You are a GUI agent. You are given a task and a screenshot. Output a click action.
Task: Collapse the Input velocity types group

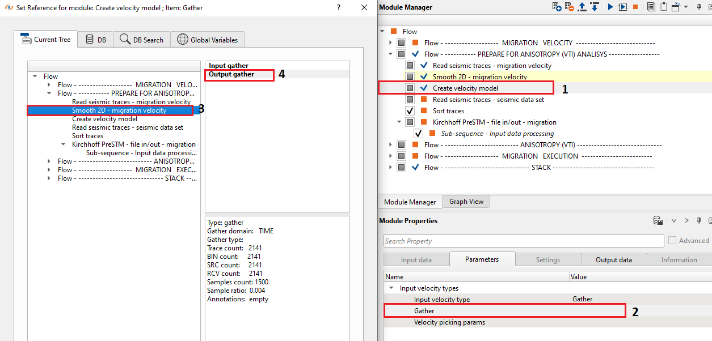[x=390, y=288]
